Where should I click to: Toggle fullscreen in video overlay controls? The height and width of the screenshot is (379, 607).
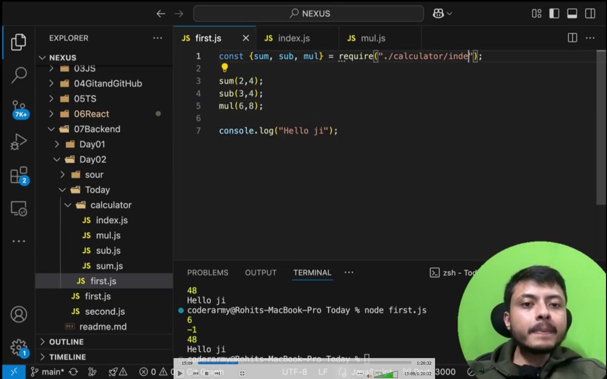242,373
